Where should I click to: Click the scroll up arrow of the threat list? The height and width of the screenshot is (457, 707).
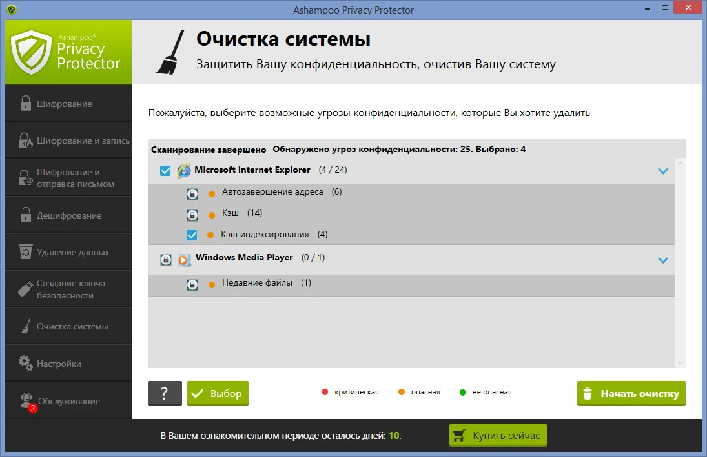coord(681,164)
